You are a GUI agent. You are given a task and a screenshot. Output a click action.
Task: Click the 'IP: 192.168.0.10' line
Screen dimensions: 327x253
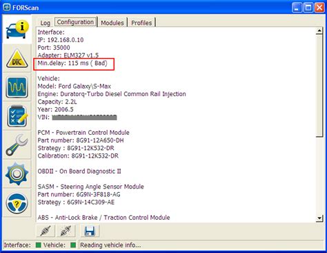pyautogui.click(x=61, y=40)
